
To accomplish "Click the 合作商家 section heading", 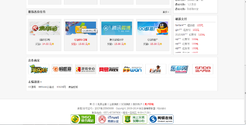I will click(x=34, y=61).
